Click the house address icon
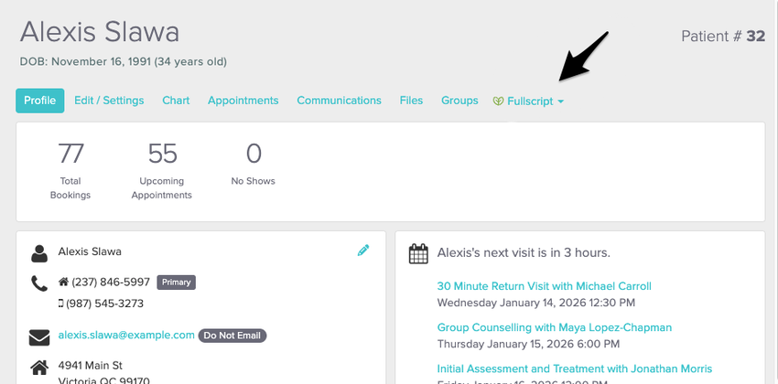778x384 pixels. point(39,368)
